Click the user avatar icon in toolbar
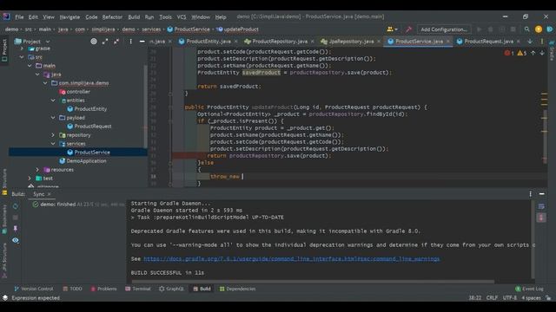This screenshot has width=556, height=312. pos(539,29)
